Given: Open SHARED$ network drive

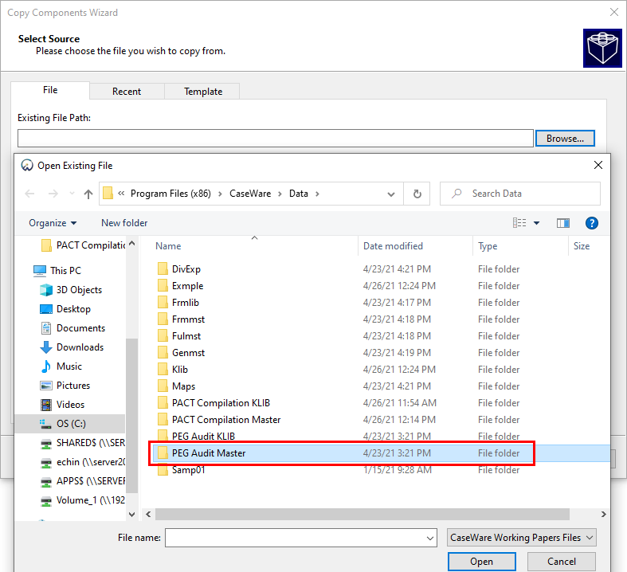Looking at the screenshot, I should [x=83, y=443].
